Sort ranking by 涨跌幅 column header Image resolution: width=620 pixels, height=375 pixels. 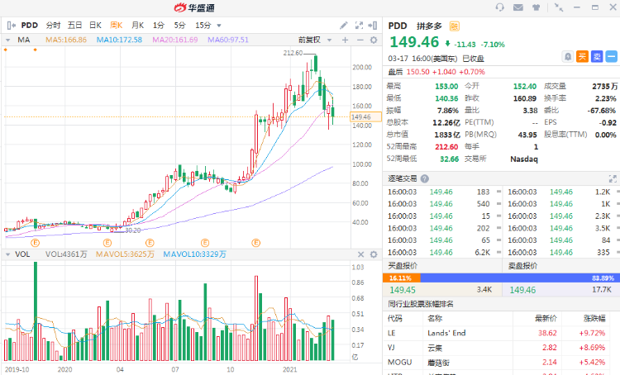pos(594,319)
